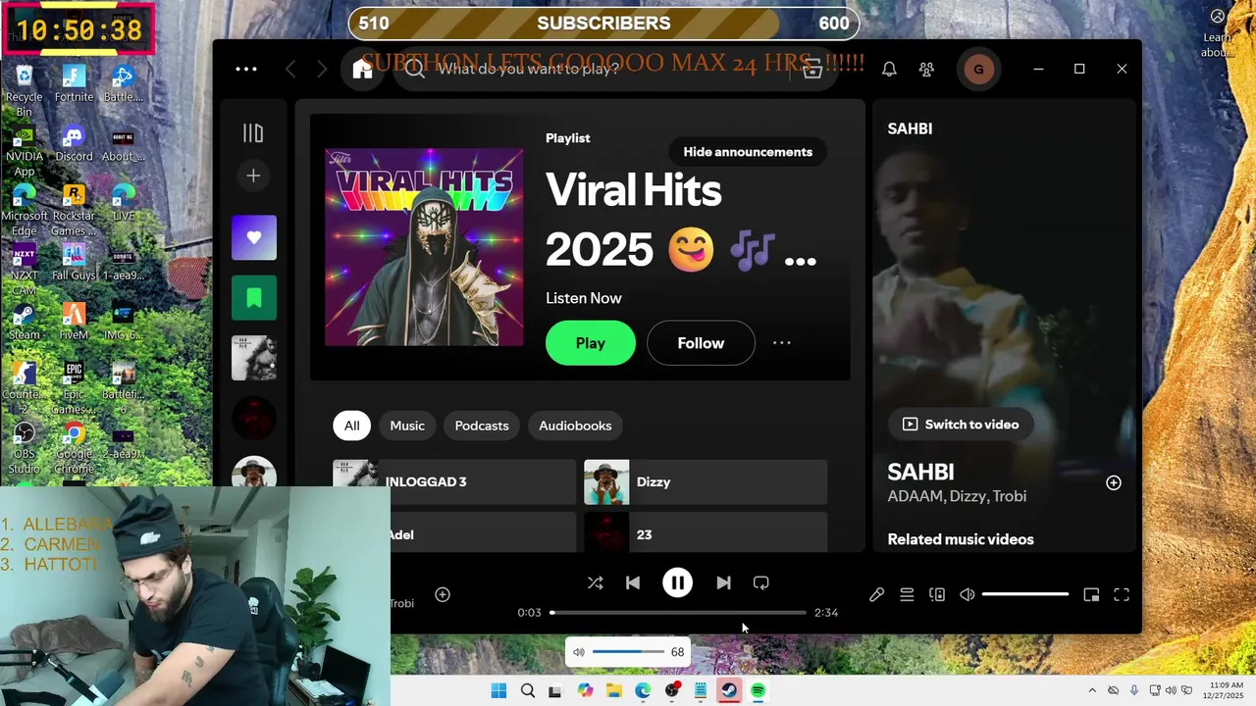Skip to the next track
This screenshot has height=706, width=1256.
(723, 582)
